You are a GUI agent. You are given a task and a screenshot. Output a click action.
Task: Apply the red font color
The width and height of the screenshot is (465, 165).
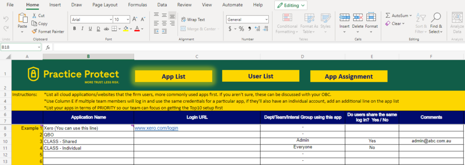pyautogui.click(x=137, y=29)
